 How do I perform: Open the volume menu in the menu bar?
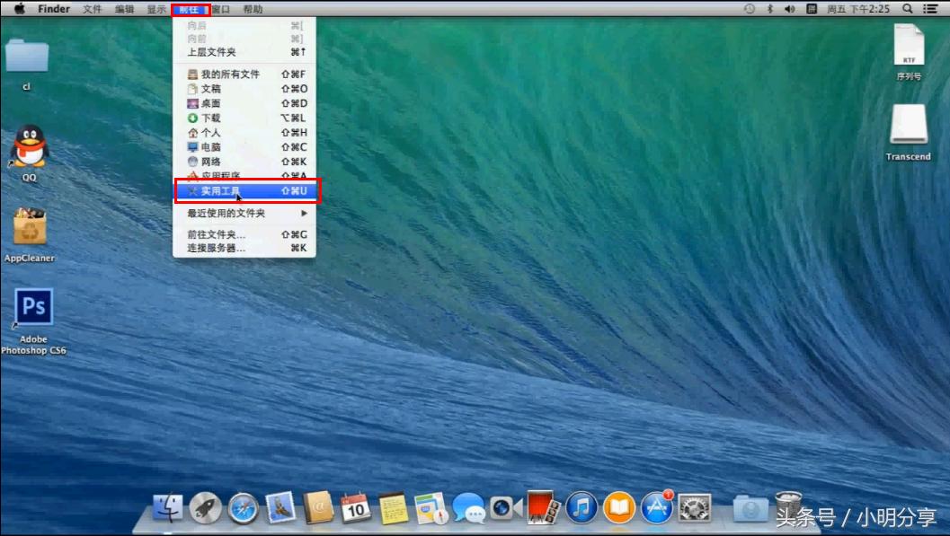(789, 8)
